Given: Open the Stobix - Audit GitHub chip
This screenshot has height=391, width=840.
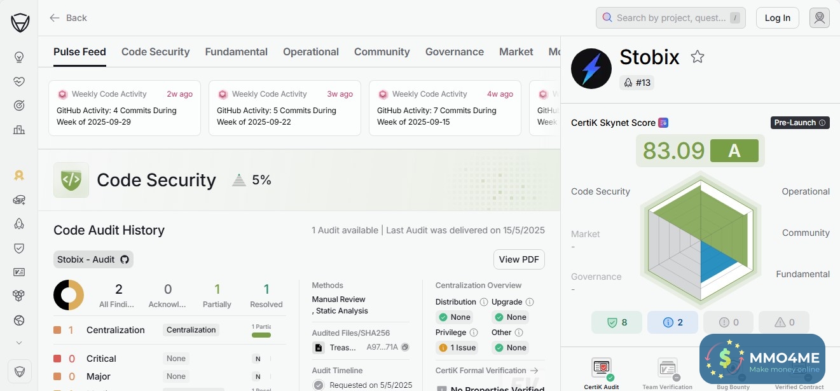Looking at the screenshot, I should tap(93, 259).
